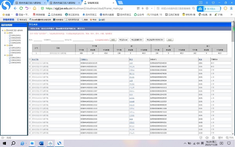Click the 导出查看CSV button
The image size is (235, 147).
pos(137,40)
